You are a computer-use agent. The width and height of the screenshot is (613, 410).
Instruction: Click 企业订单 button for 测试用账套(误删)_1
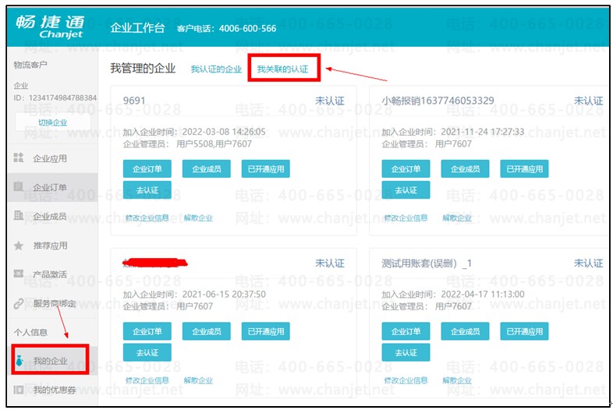pyautogui.click(x=406, y=331)
